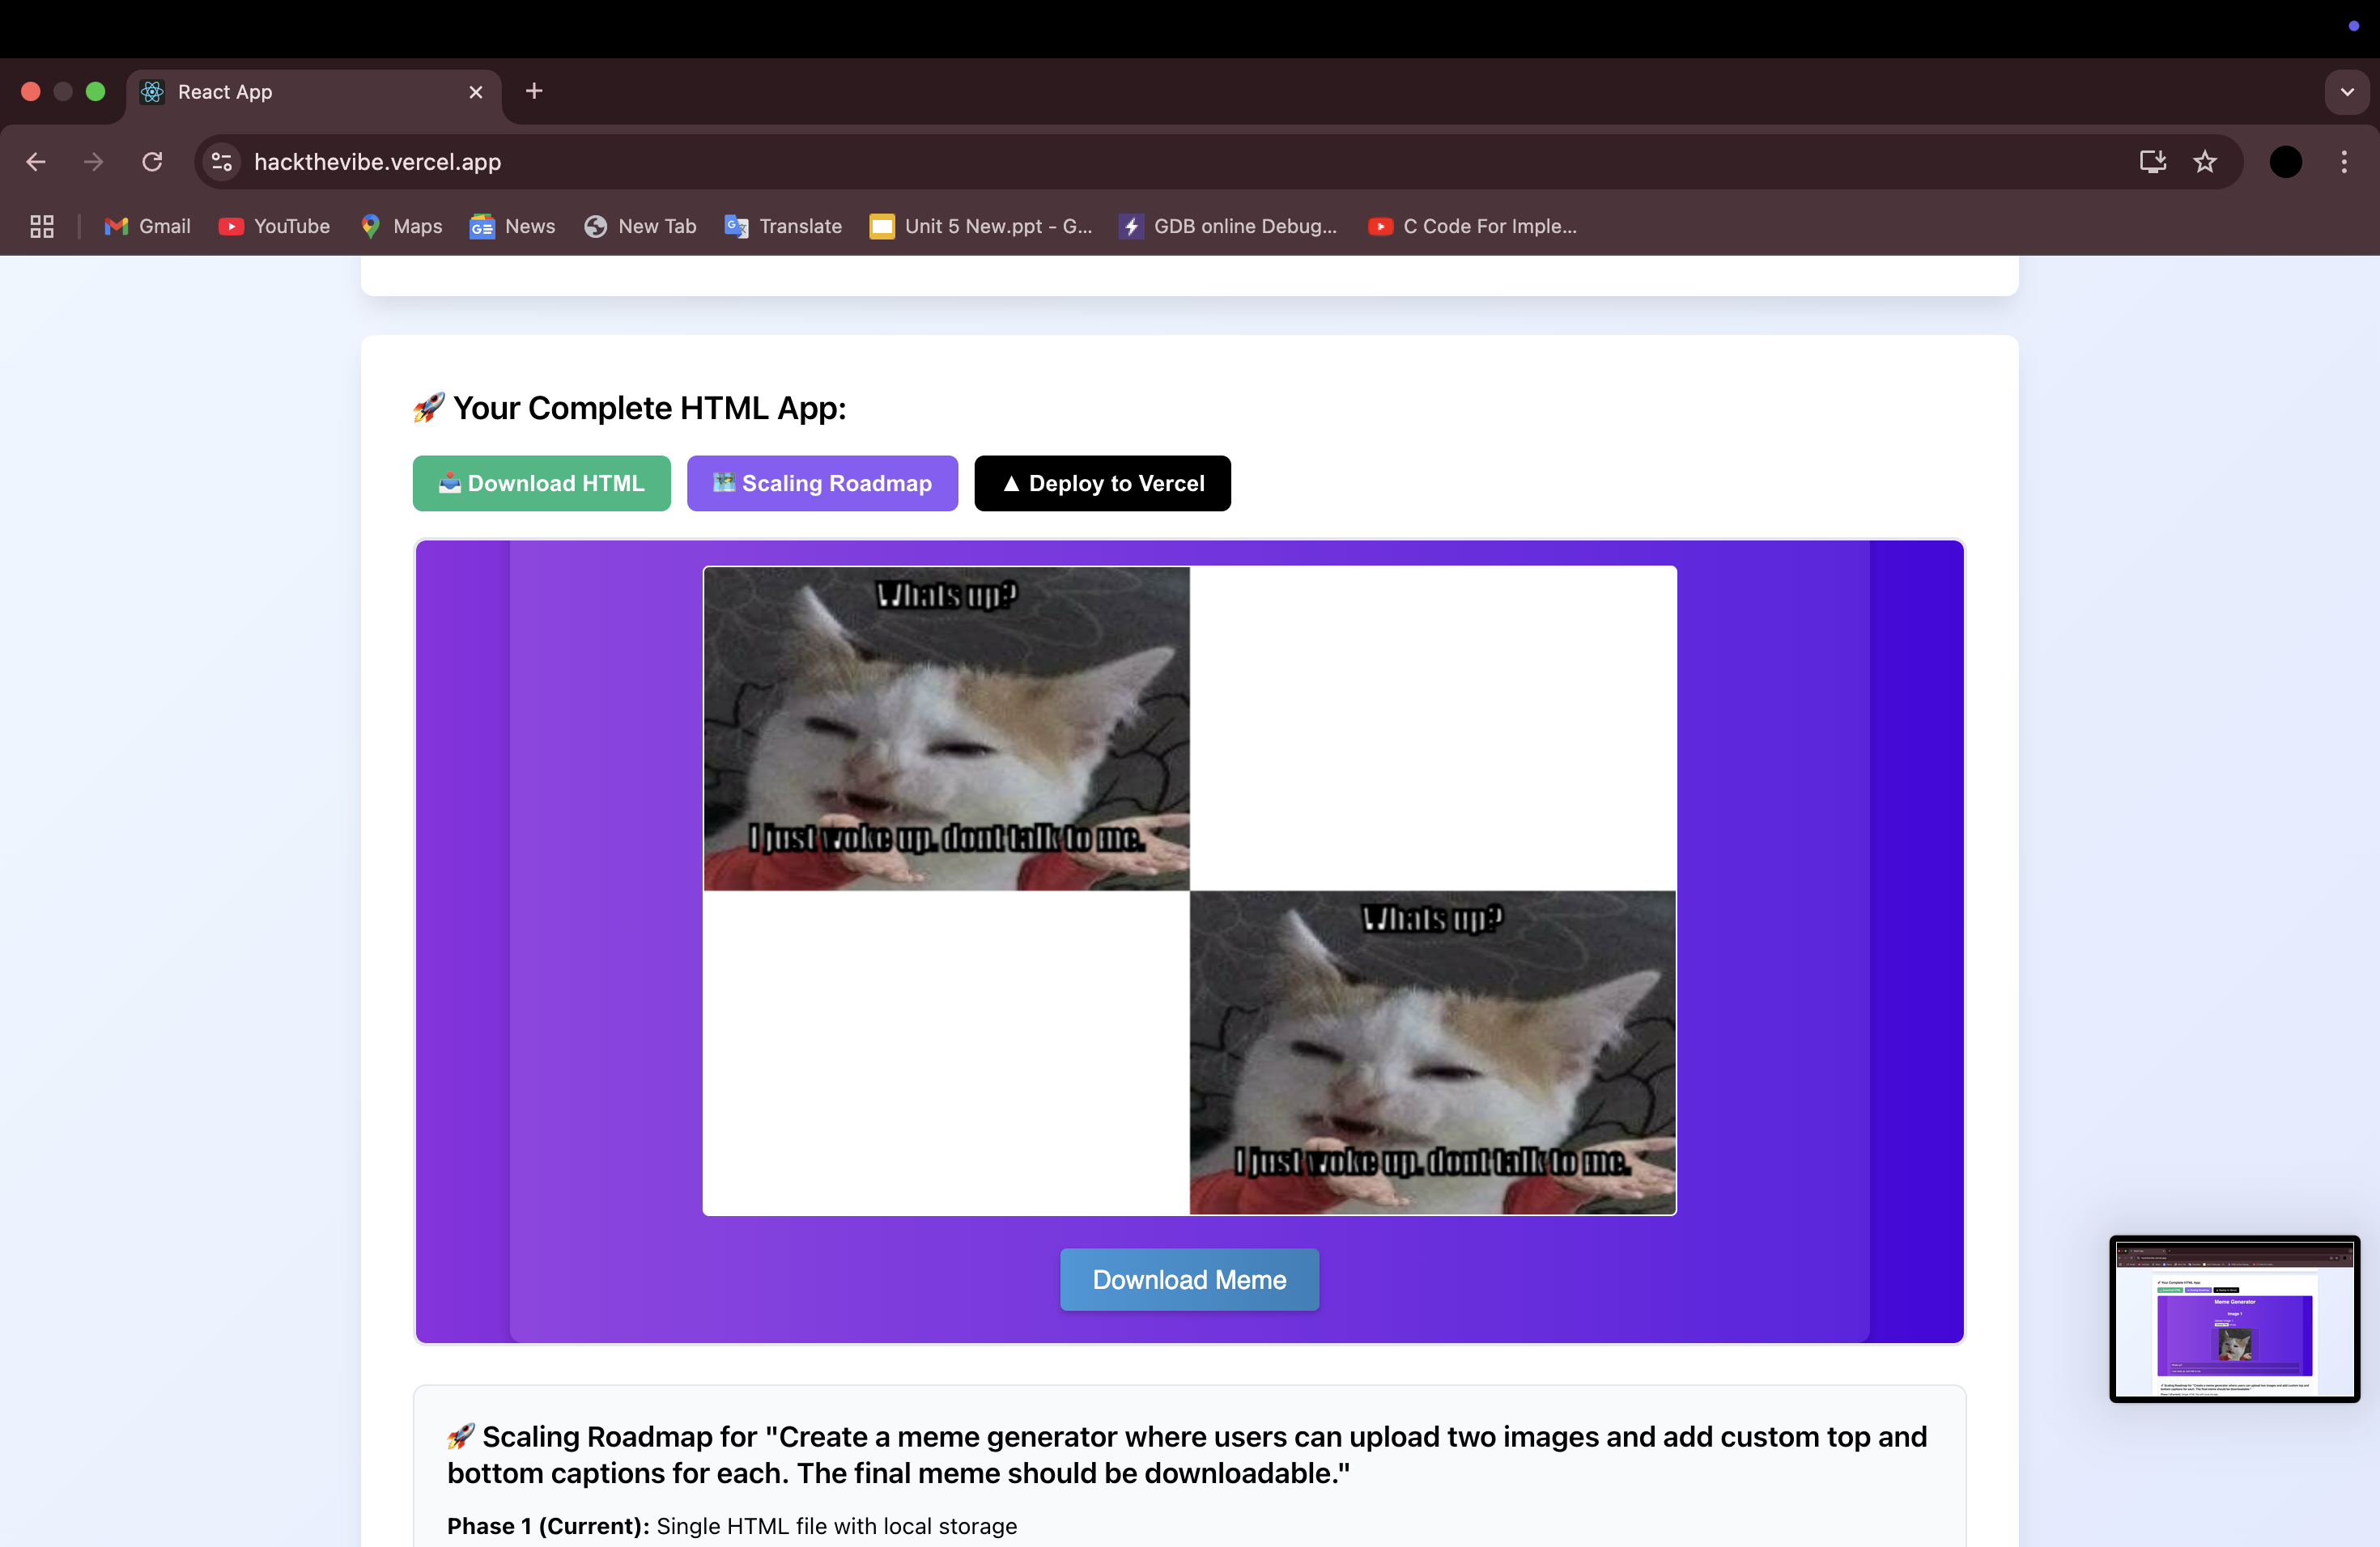Reload the current page
This screenshot has height=1547, width=2380.
coord(152,162)
